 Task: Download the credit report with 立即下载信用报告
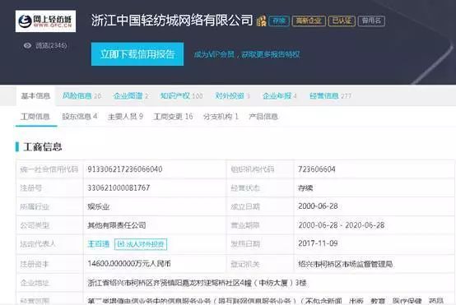pyautogui.click(x=137, y=54)
